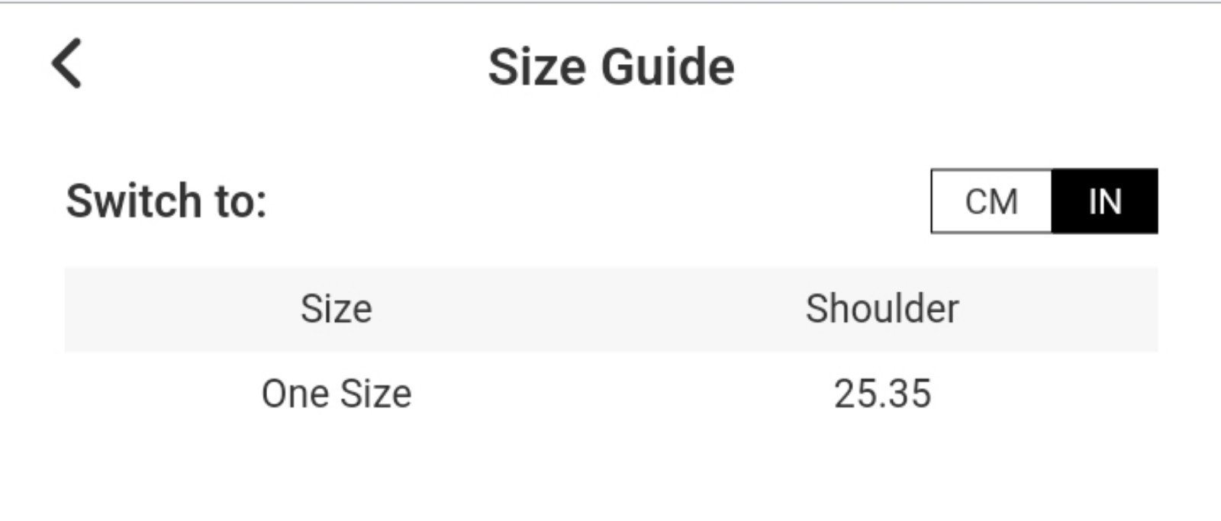Return to previous page via back icon
The width and height of the screenshot is (1221, 521).
click(66, 64)
